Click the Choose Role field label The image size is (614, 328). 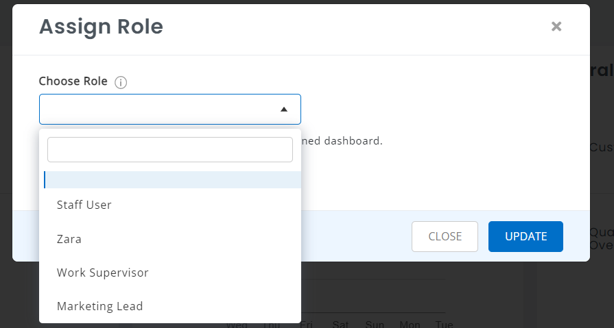click(x=73, y=81)
